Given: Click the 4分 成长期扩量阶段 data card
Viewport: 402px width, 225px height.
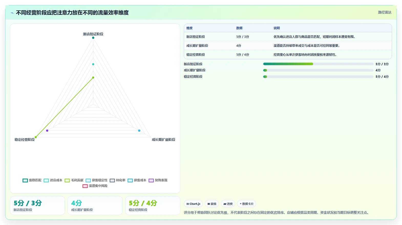Looking at the screenshot, I should (95, 206).
